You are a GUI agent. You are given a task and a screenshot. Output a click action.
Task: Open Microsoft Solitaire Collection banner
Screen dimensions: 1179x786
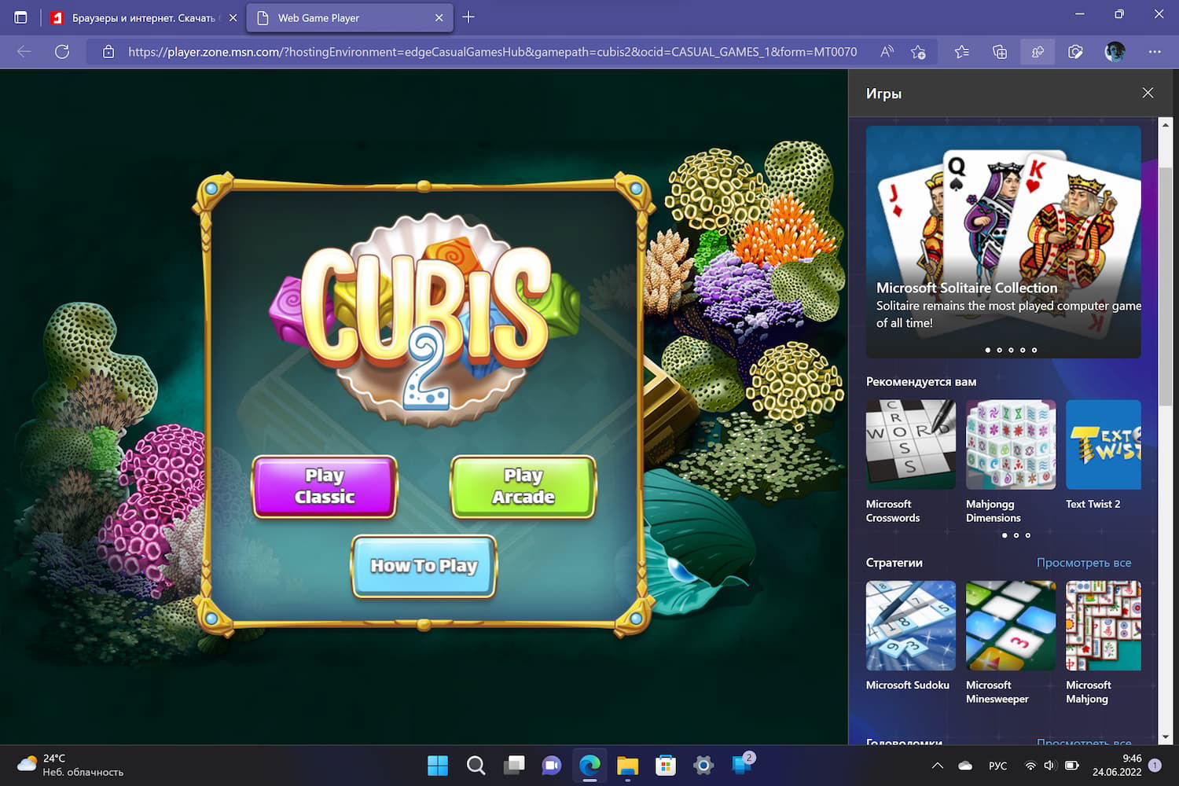(x=1004, y=242)
